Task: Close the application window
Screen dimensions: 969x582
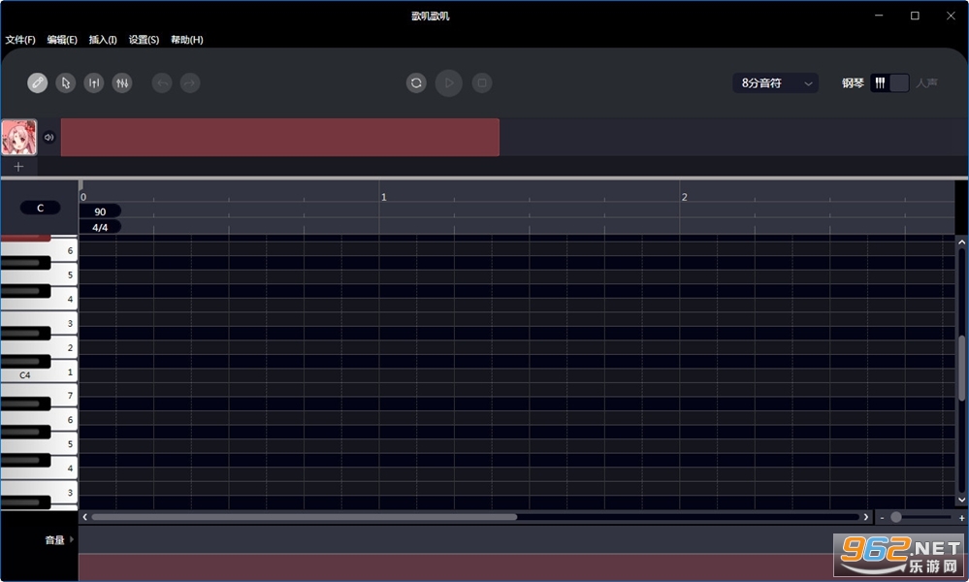Action: pyautogui.click(x=951, y=16)
